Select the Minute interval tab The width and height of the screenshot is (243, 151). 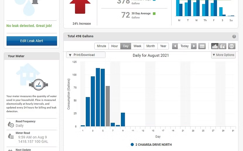pos(102,46)
